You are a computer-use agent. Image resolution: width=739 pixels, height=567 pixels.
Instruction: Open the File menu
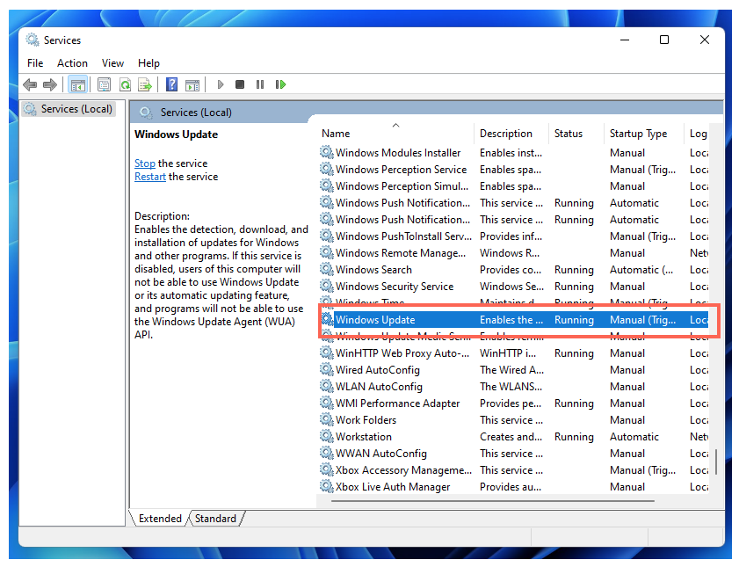pyautogui.click(x=35, y=63)
